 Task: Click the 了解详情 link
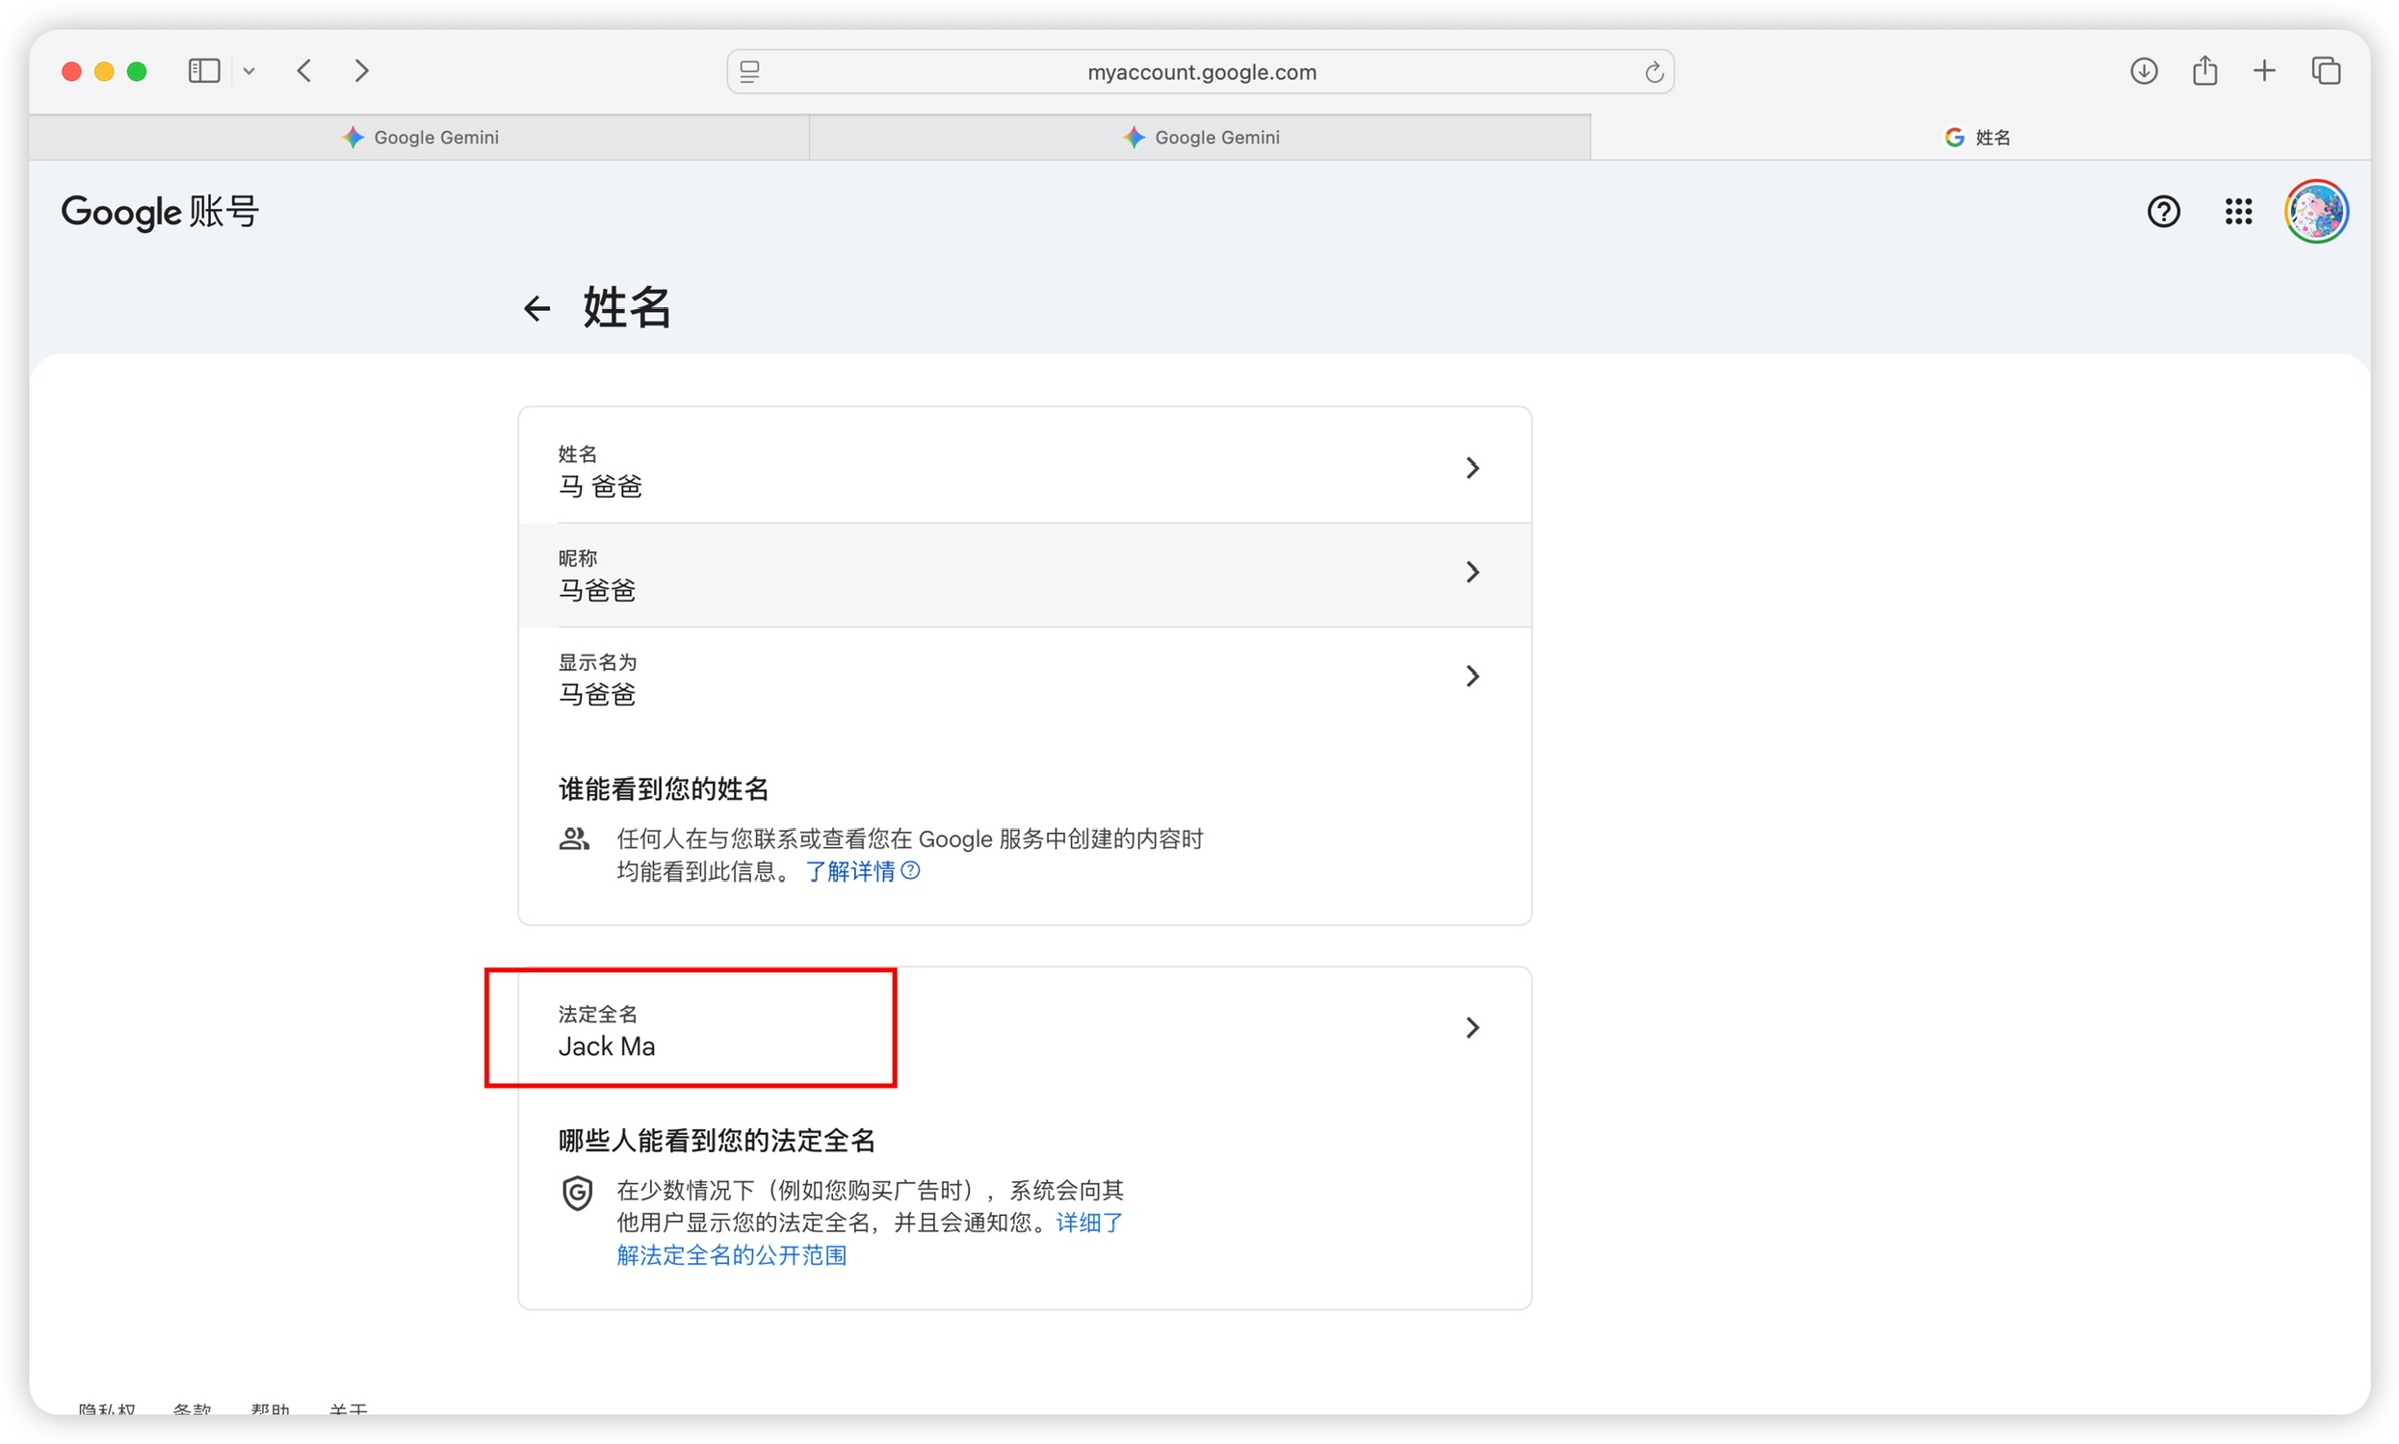(849, 872)
